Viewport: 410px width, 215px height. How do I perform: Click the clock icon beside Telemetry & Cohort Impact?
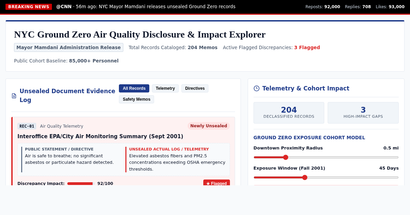[x=257, y=88]
